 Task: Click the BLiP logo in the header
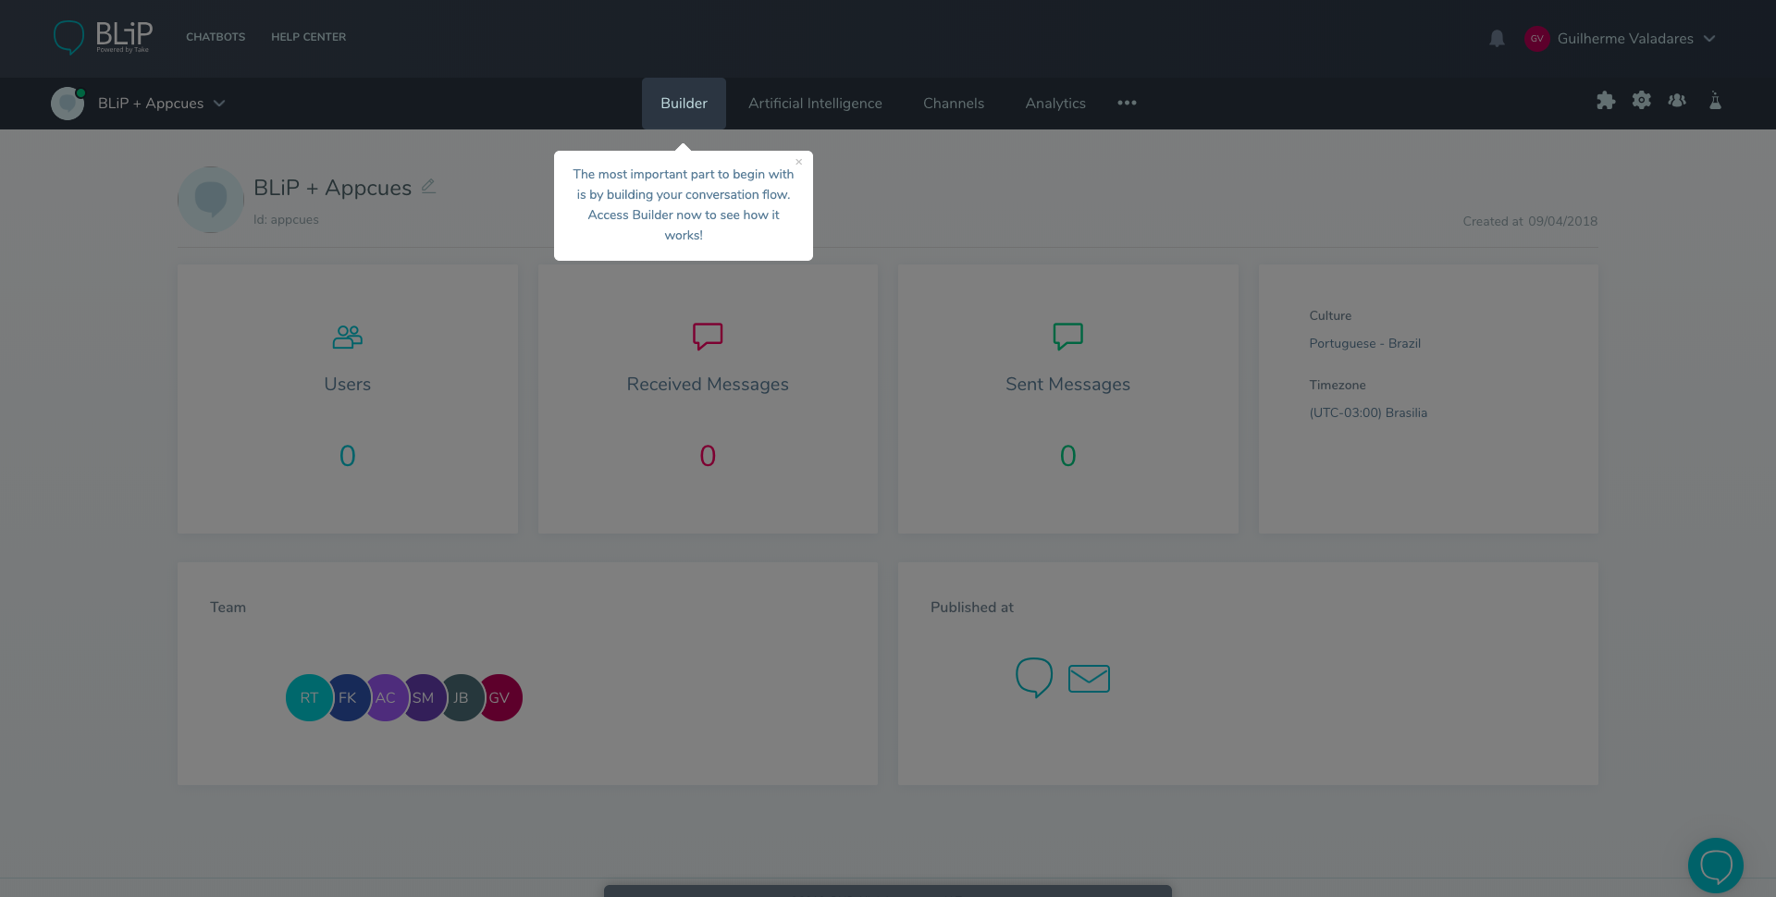pyautogui.click(x=103, y=38)
